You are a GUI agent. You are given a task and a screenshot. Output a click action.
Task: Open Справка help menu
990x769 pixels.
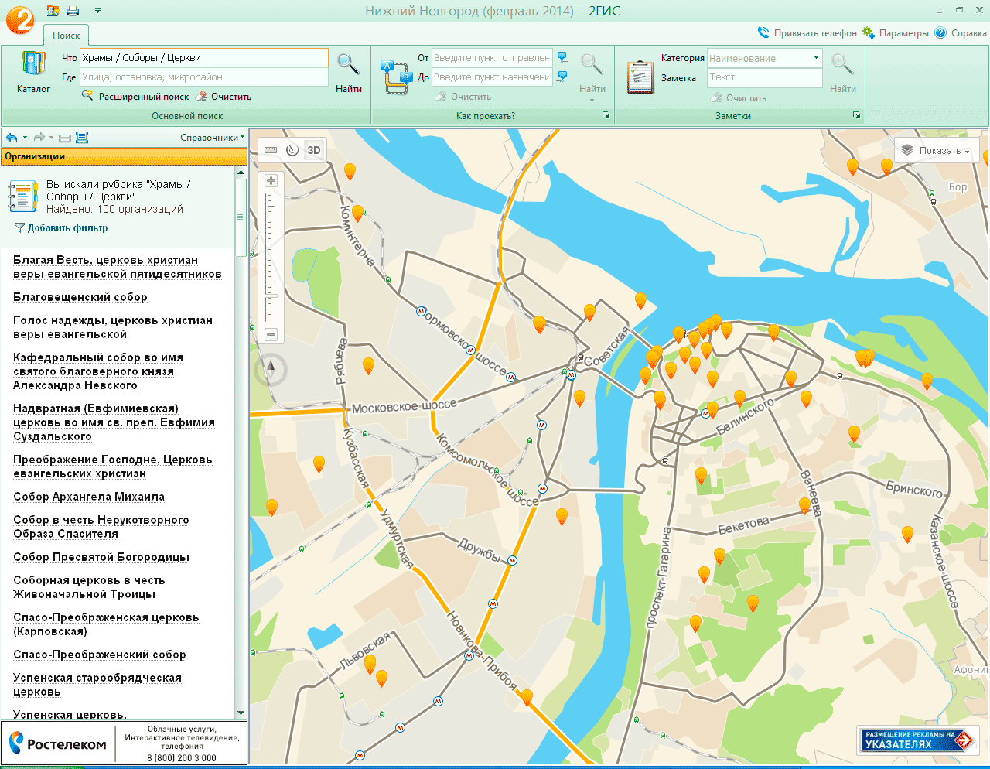coord(961,33)
